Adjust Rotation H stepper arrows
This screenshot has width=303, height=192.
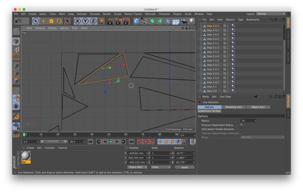click(194, 153)
